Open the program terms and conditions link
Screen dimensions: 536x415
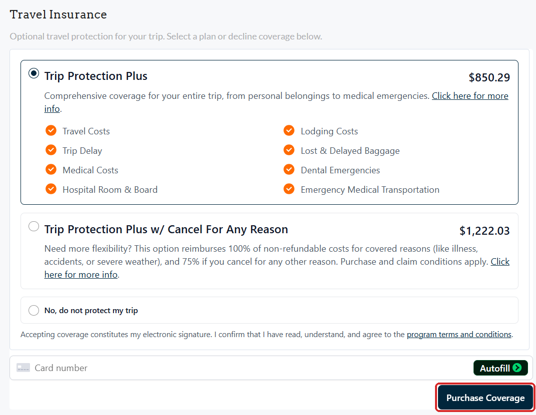[x=459, y=335]
